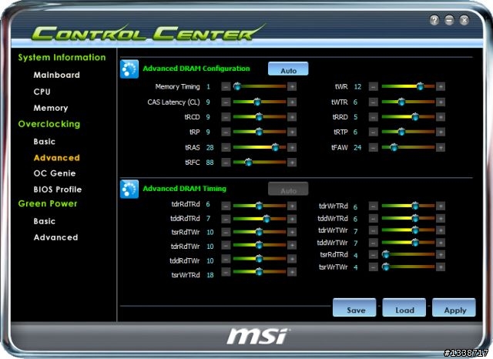
Task: Decrease tWR value with minus button
Action: (373, 86)
